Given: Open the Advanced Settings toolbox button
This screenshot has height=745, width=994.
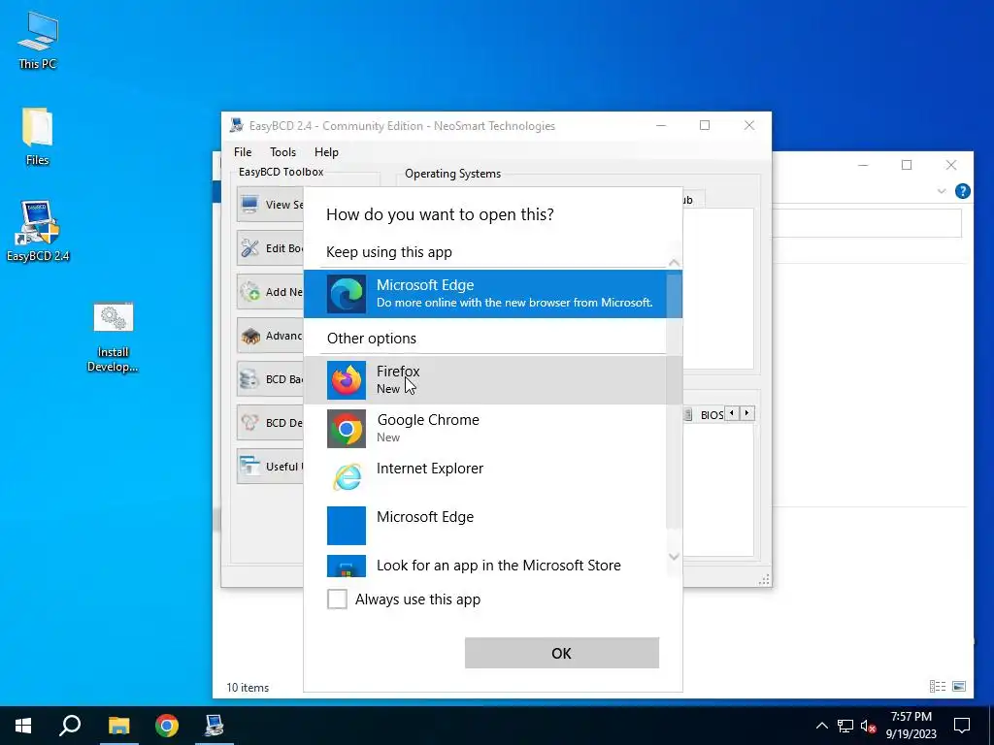Looking at the screenshot, I should 271,335.
